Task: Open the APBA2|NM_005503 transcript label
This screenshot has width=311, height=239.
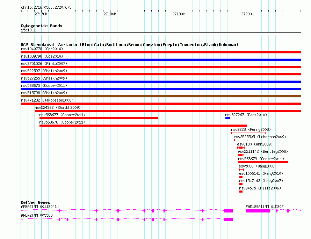Action: coord(37,215)
